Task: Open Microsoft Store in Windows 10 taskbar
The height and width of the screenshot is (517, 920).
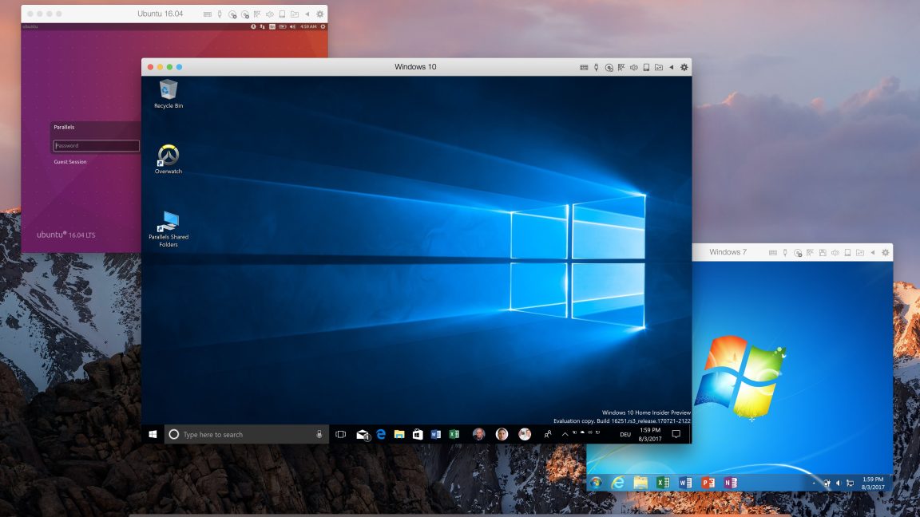Action: point(417,434)
